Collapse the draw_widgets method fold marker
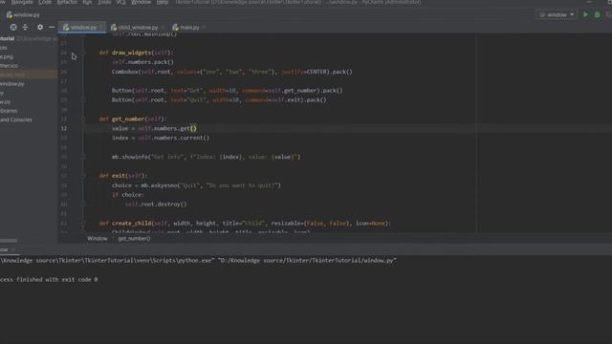Image resolution: width=612 pixels, height=344 pixels. (83, 53)
